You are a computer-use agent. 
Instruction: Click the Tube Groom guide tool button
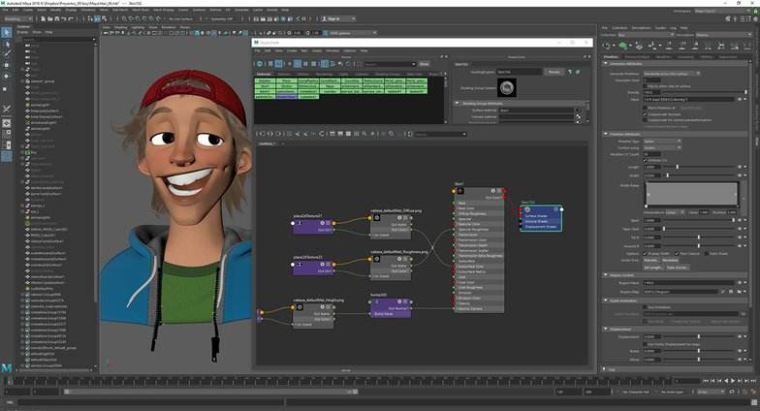(x=677, y=268)
